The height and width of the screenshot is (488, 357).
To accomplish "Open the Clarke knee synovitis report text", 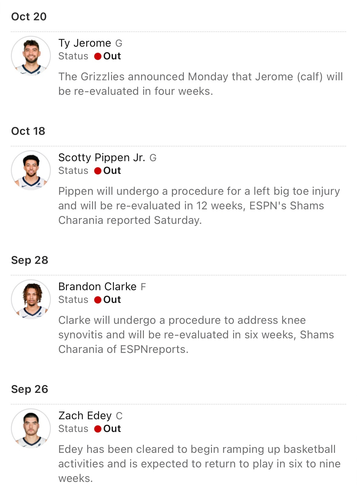I will 196,335.
